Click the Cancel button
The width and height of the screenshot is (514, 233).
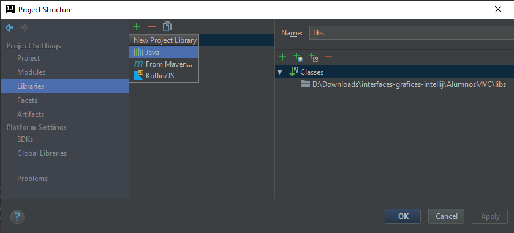coord(446,216)
